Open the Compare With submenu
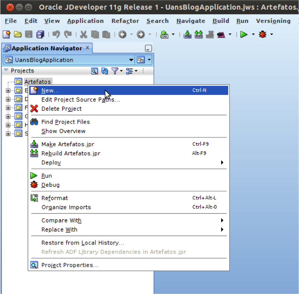This screenshot has width=299, height=294. 129,220
